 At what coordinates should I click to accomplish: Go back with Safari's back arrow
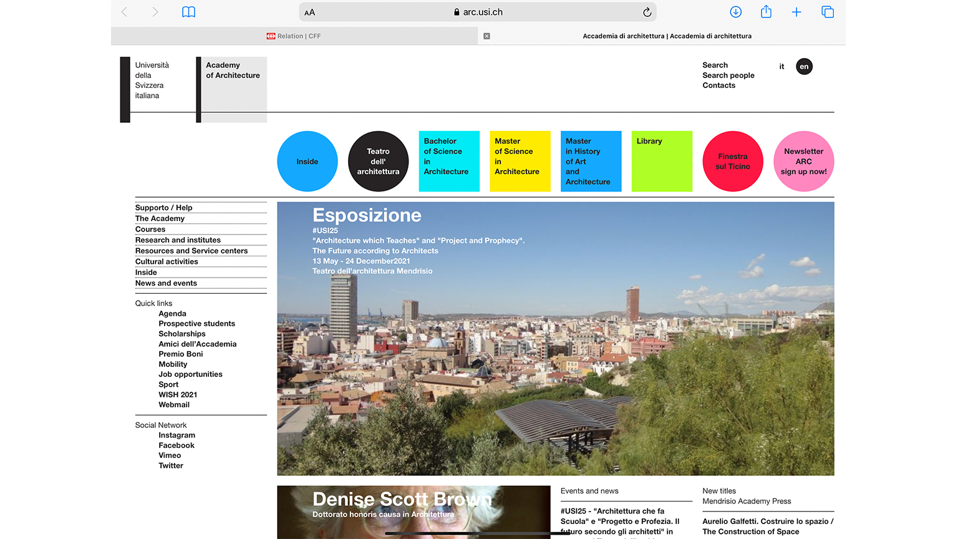point(124,12)
